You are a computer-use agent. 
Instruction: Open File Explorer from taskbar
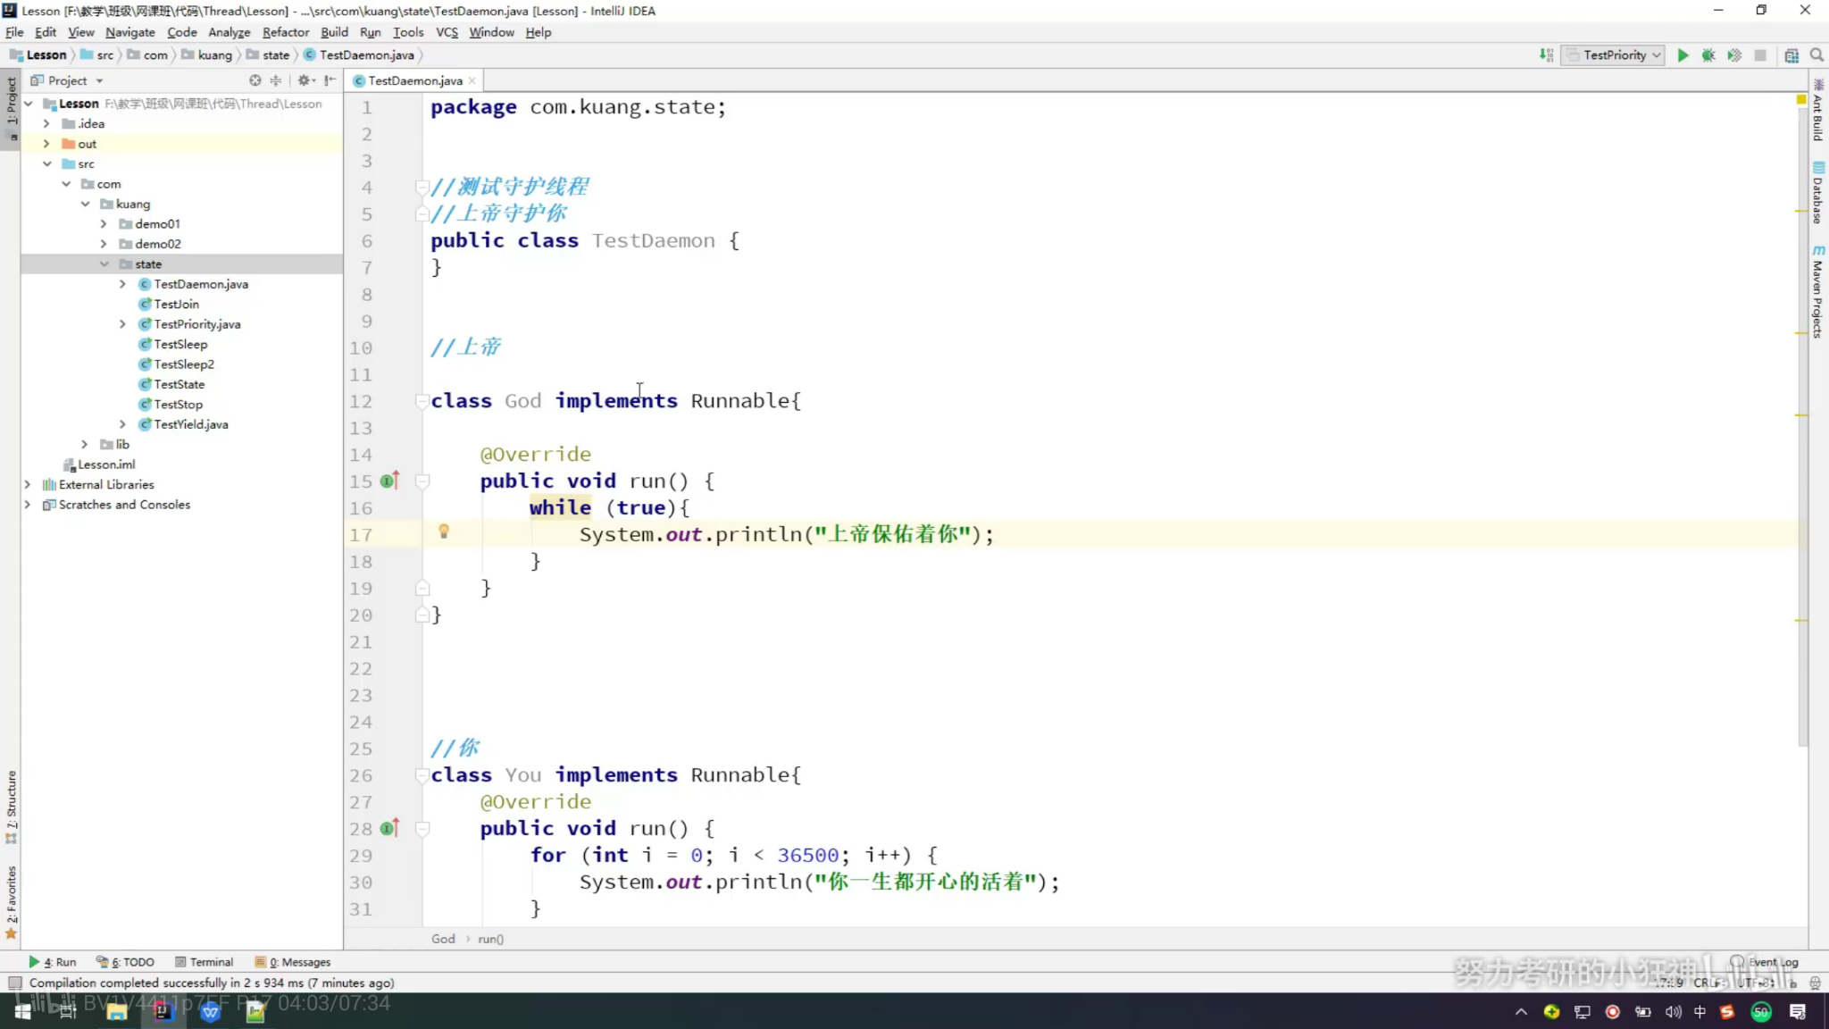(116, 1011)
